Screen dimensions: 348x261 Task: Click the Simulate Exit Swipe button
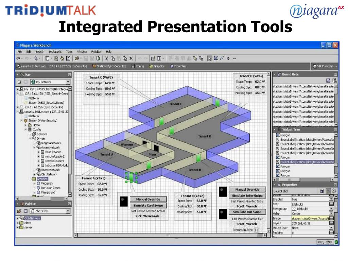(x=247, y=212)
